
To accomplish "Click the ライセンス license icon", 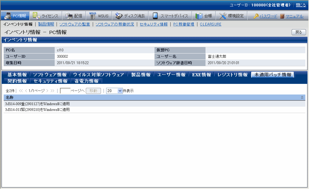I will [36, 16].
